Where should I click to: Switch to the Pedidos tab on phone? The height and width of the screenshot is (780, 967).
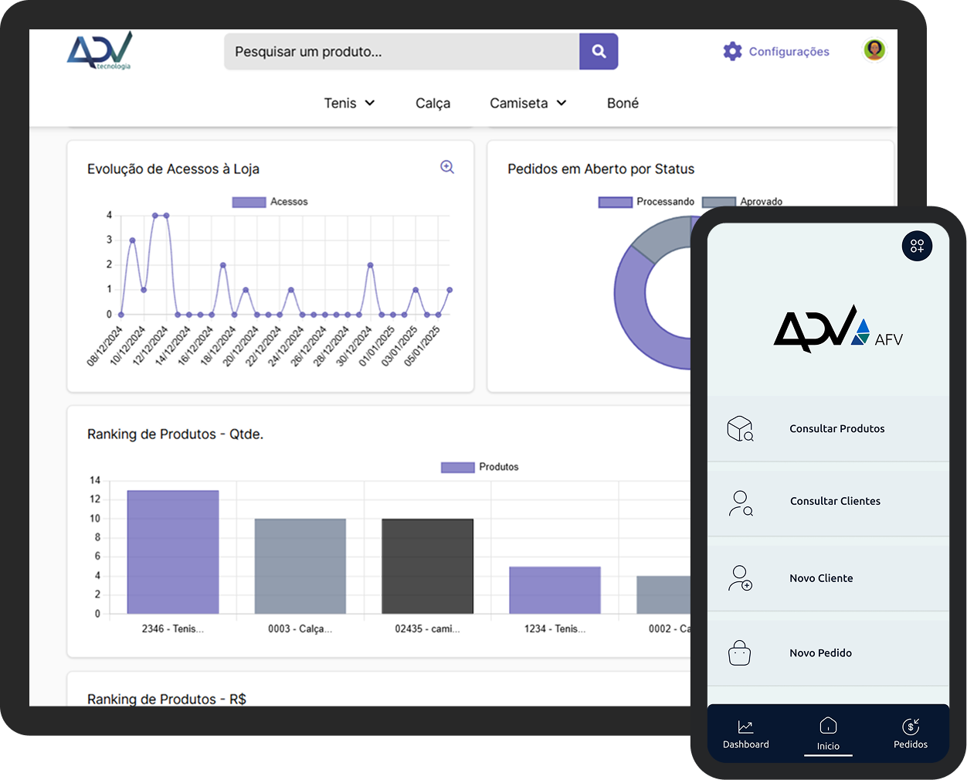911,734
